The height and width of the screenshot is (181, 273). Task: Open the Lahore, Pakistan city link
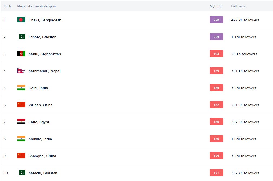[42, 37]
